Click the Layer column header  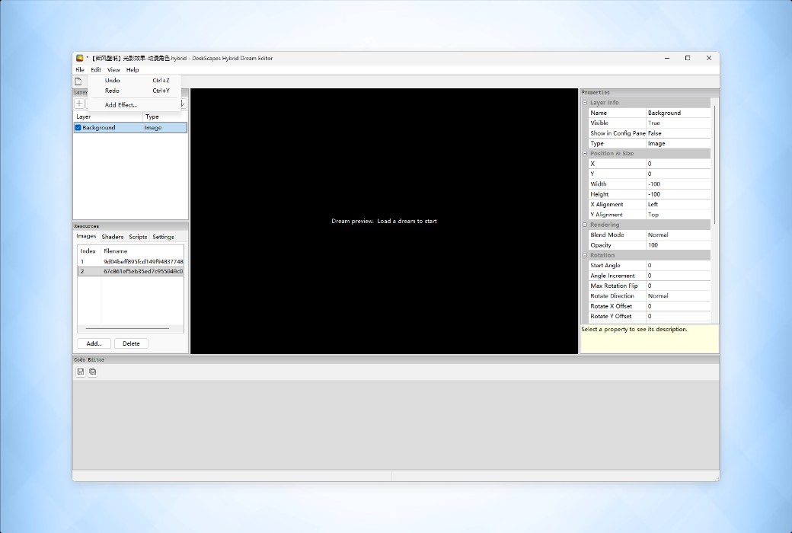pyautogui.click(x=108, y=116)
